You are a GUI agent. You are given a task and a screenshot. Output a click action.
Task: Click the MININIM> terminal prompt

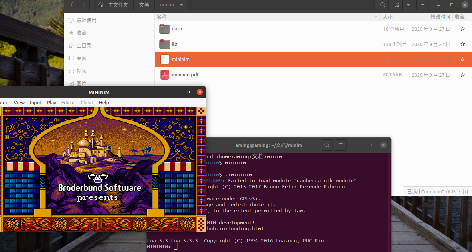pyautogui.click(x=159, y=247)
